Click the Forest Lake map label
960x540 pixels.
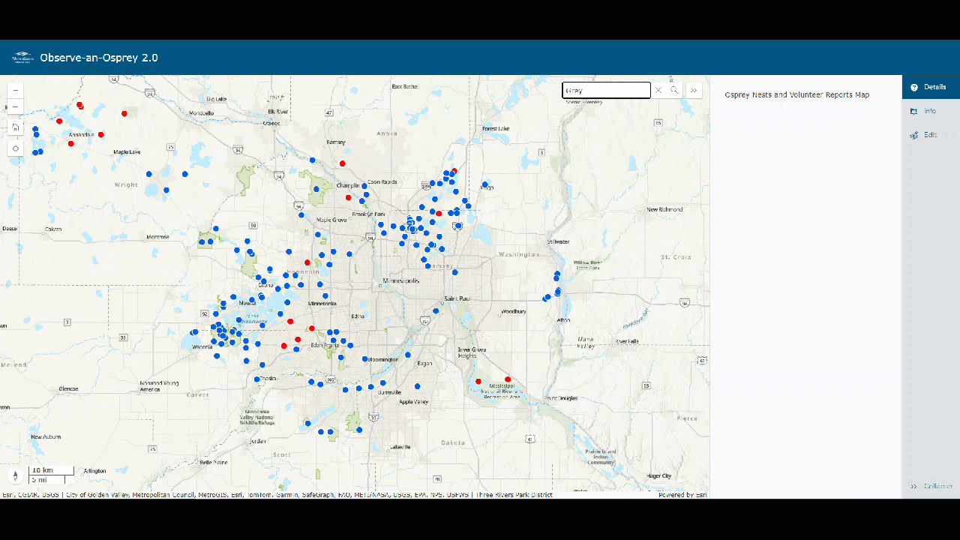496,129
